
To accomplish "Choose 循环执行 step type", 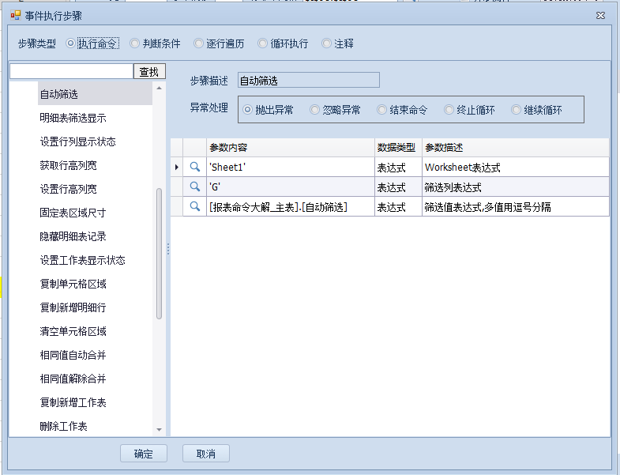I will pos(264,43).
